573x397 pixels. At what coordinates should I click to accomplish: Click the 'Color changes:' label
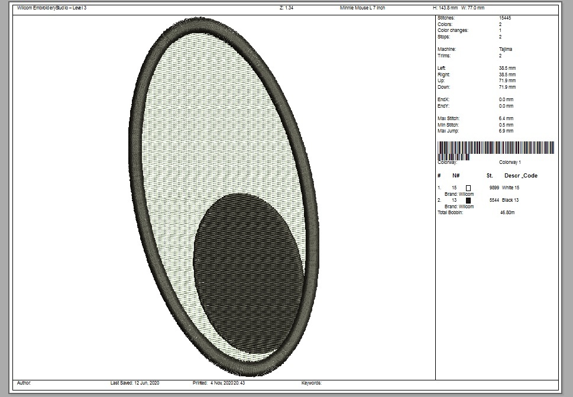tap(453, 30)
